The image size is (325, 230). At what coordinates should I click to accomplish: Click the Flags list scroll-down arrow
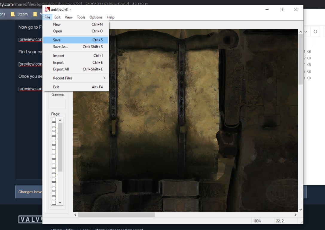[60, 203]
